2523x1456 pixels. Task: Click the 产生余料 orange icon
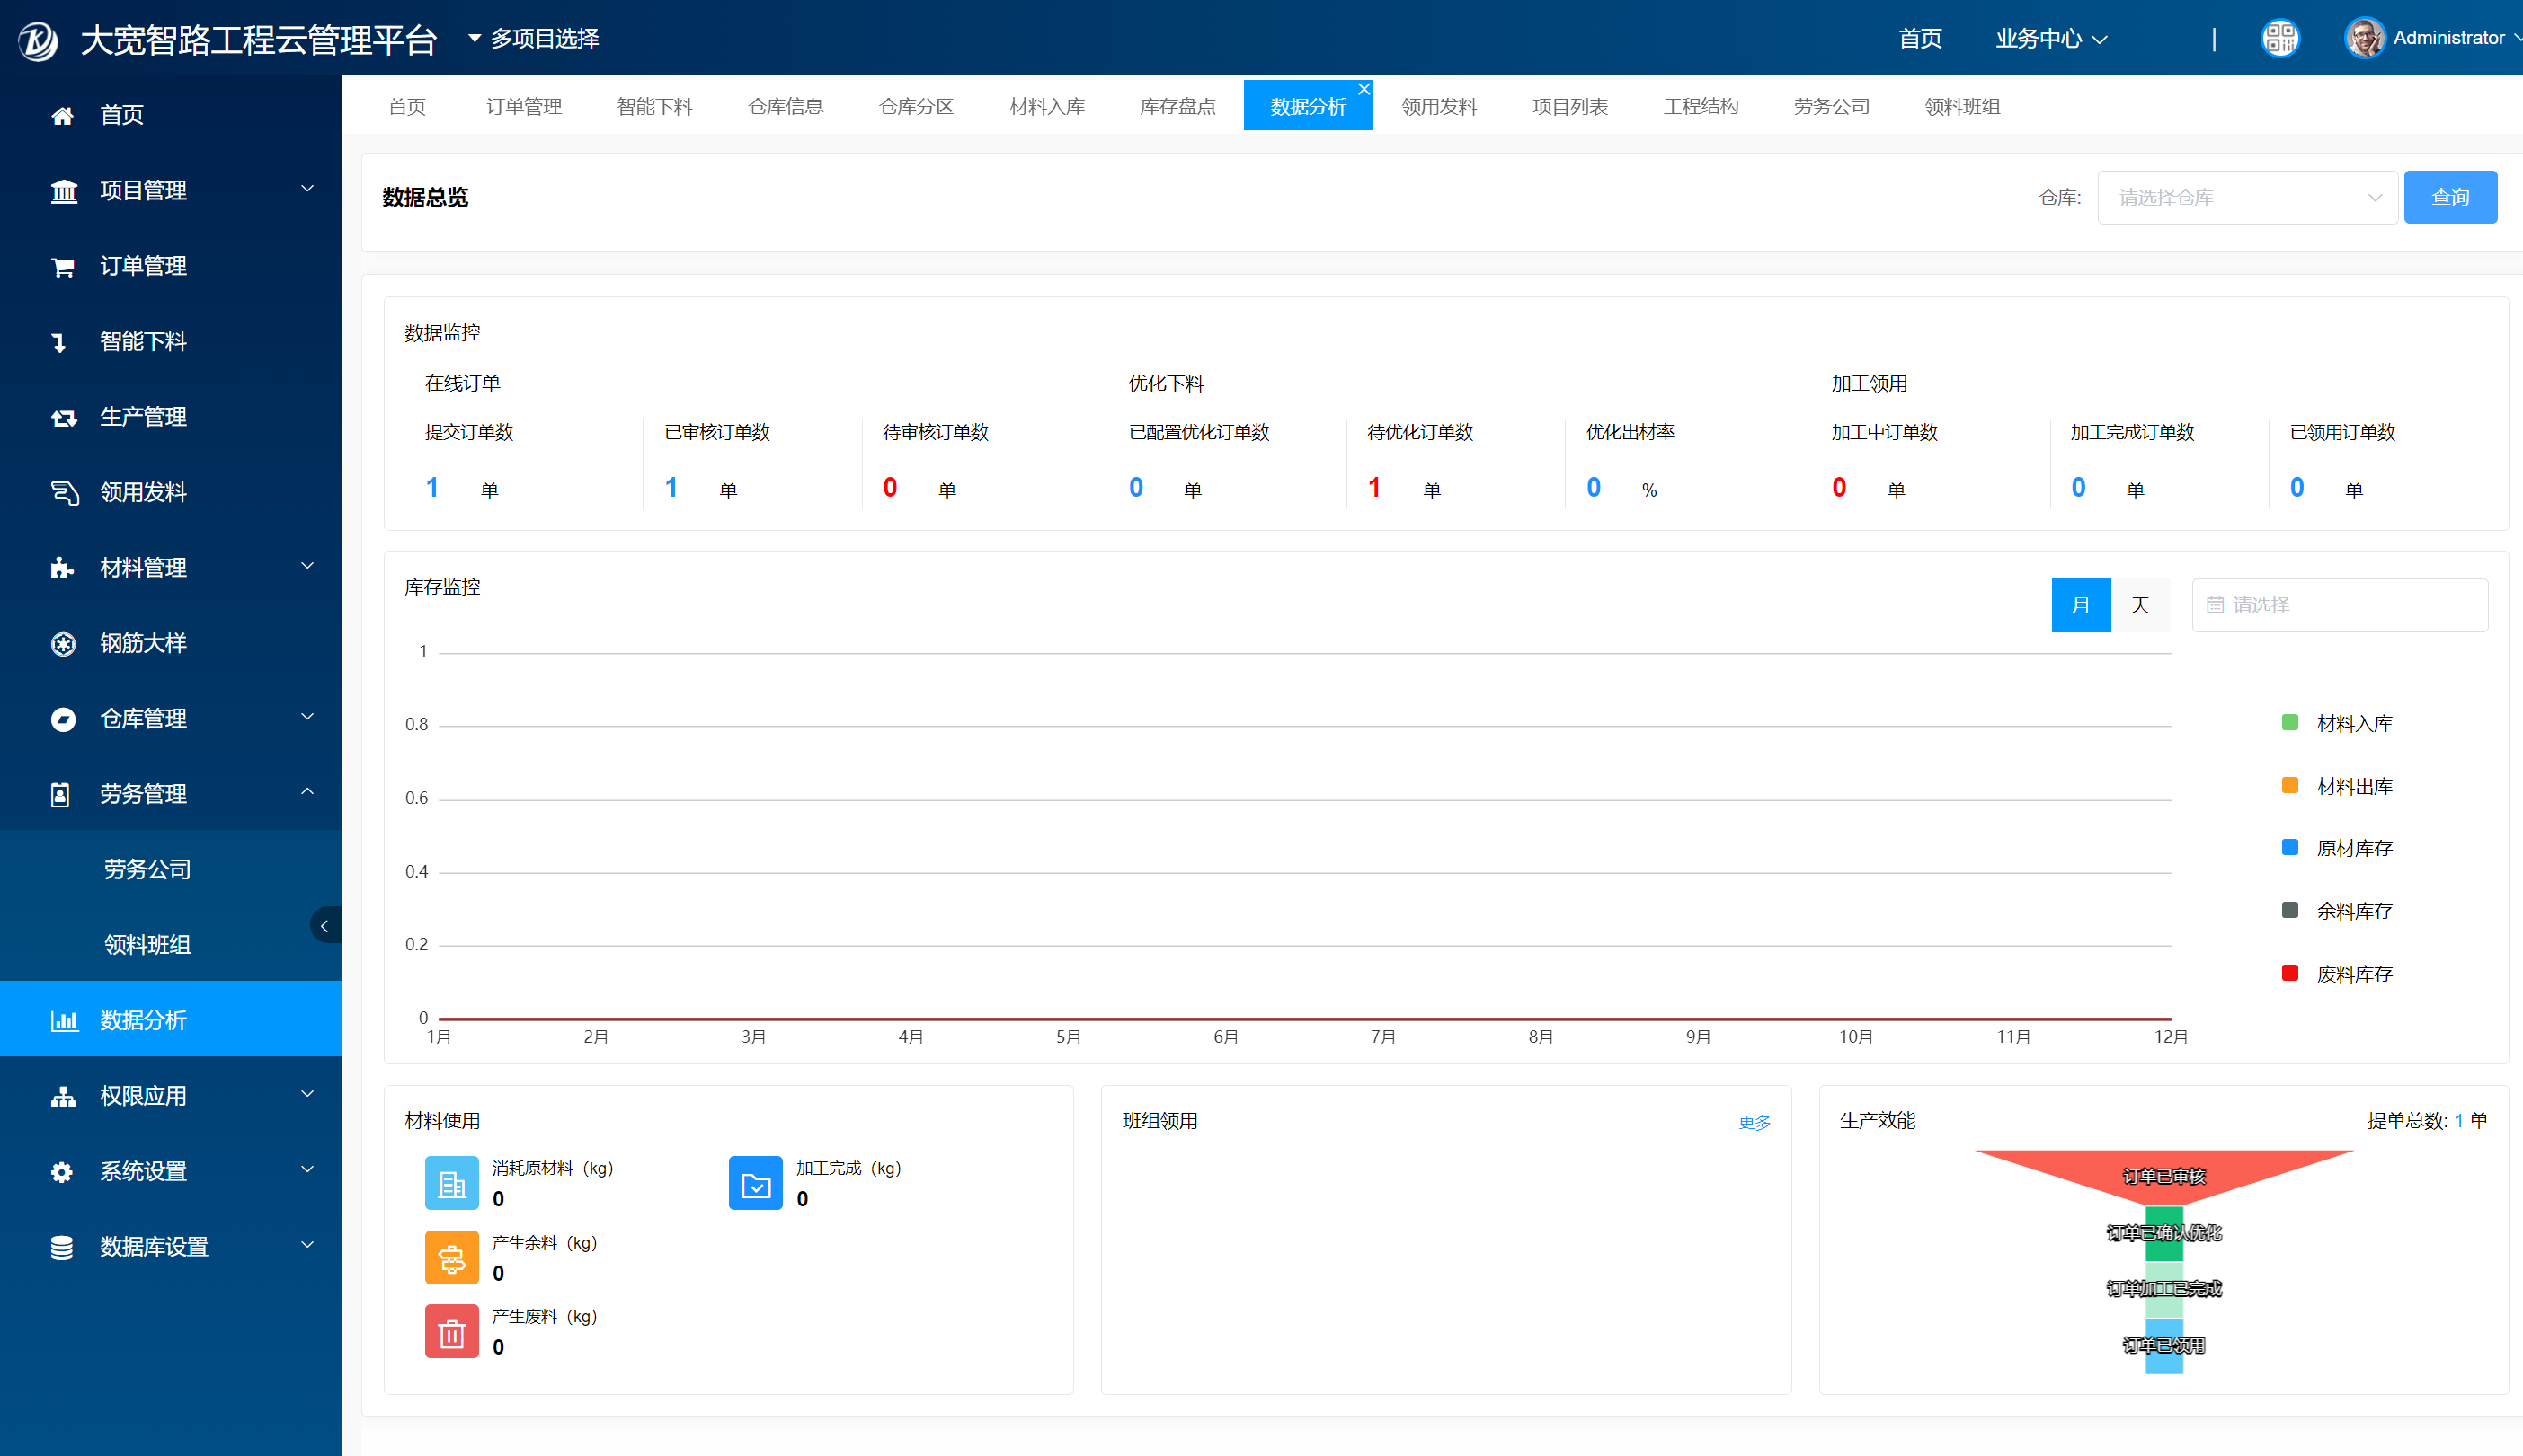click(452, 1257)
